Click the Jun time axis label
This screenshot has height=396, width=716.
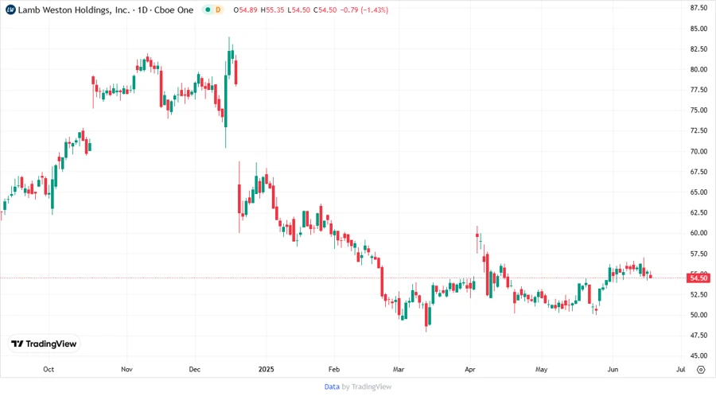(613, 369)
